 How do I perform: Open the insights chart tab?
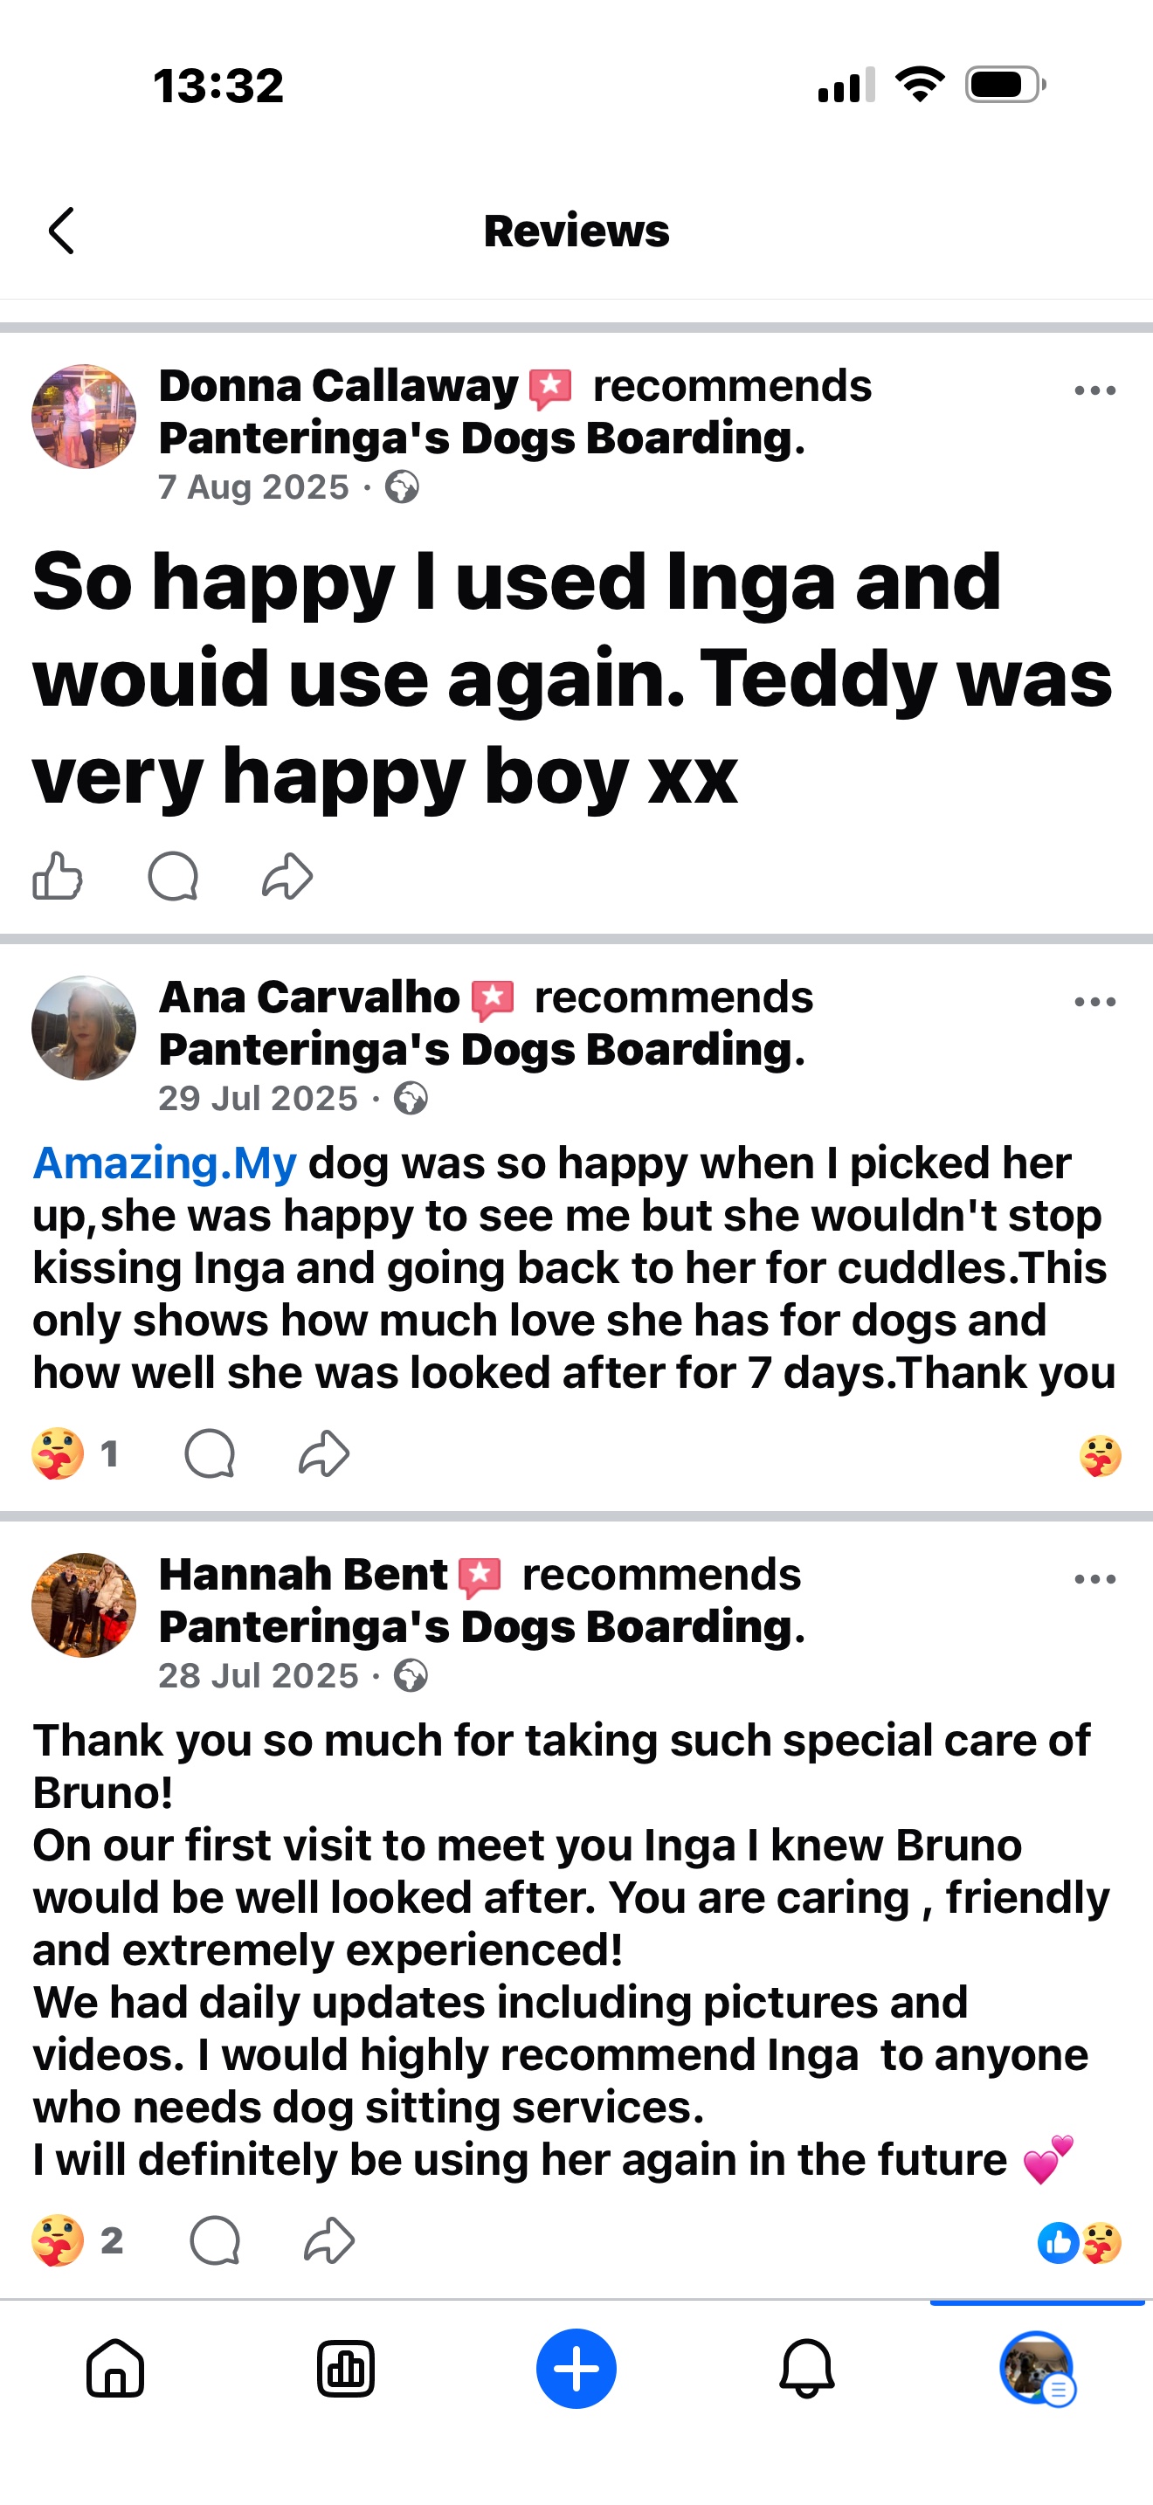(x=345, y=2369)
